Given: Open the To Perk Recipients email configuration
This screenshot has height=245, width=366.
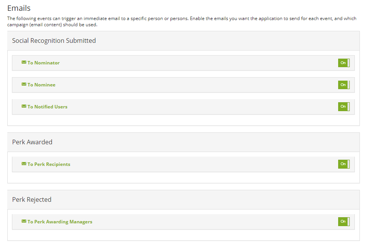Looking at the screenshot, I should click(49, 164).
